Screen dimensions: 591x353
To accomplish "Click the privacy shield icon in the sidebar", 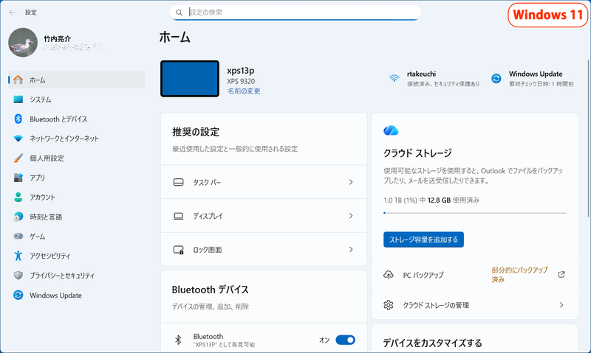I will pyautogui.click(x=18, y=275).
